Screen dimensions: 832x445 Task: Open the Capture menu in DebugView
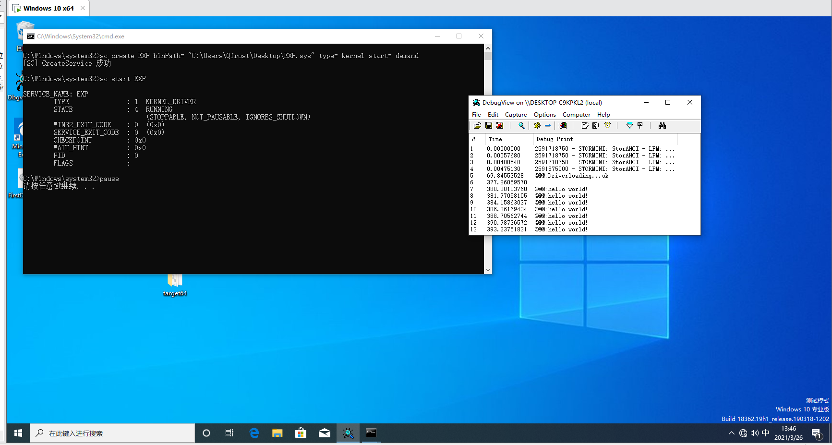pyautogui.click(x=516, y=115)
